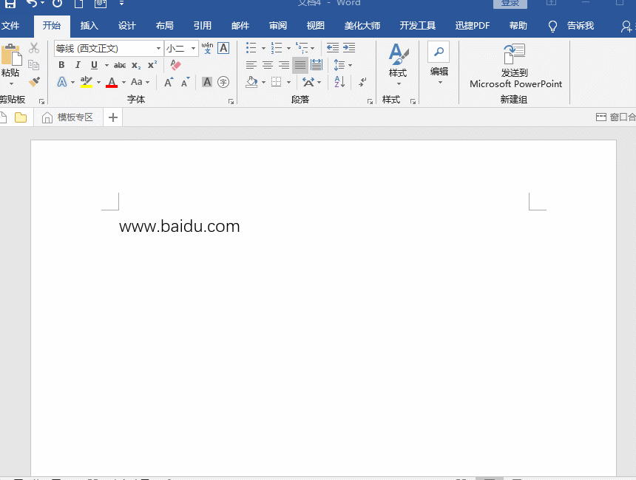Open the font size dropdown
This screenshot has width=636, height=480.
[193, 49]
